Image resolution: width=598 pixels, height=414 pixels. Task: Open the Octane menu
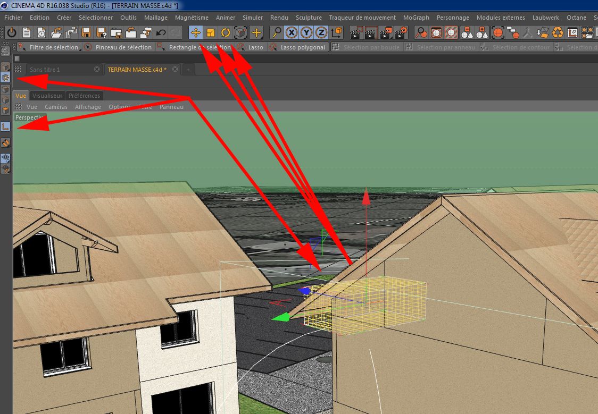[x=576, y=18]
